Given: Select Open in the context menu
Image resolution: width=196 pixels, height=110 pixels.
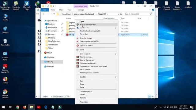Looking at the screenshot, I should (96, 21).
